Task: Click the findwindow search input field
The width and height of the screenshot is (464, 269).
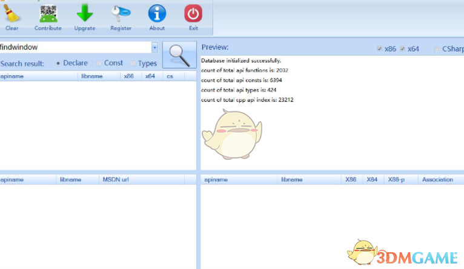Action: click(76, 47)
